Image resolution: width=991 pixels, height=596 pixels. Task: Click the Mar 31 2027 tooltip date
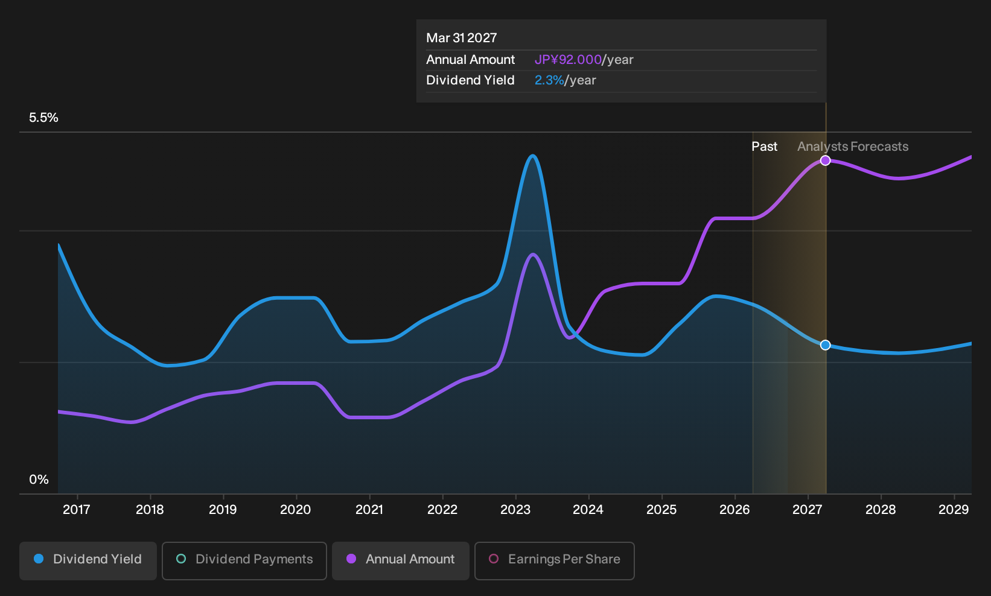[x=462, y=38]
